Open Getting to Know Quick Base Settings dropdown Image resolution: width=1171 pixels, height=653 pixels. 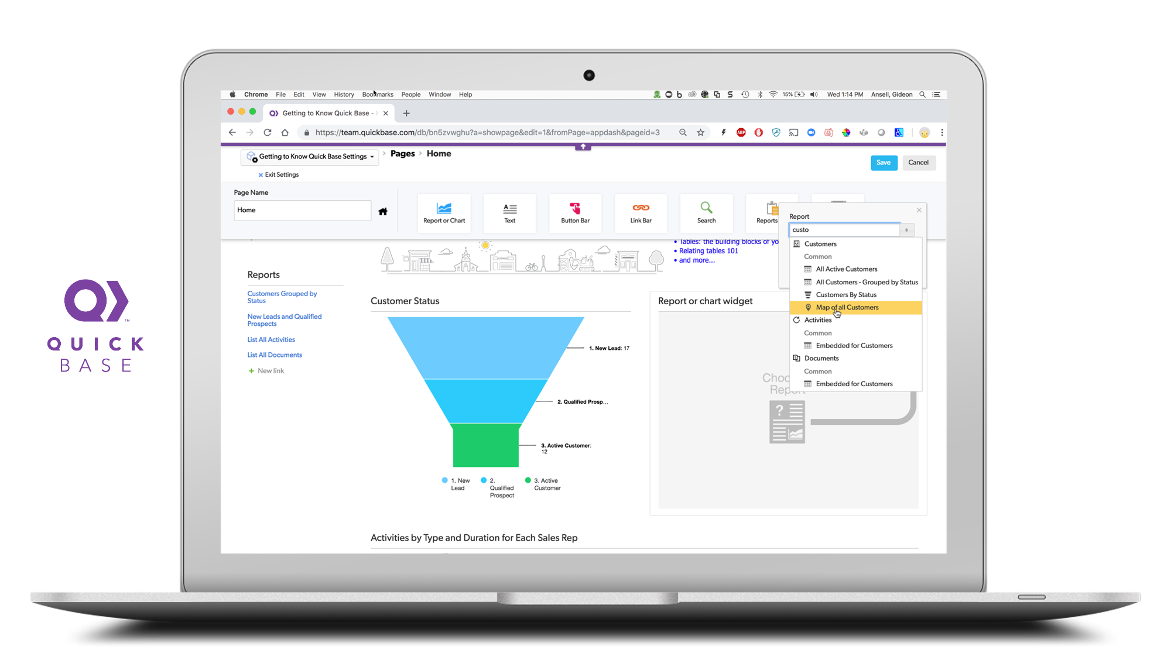pyautogui.click(x=311, y=157)
